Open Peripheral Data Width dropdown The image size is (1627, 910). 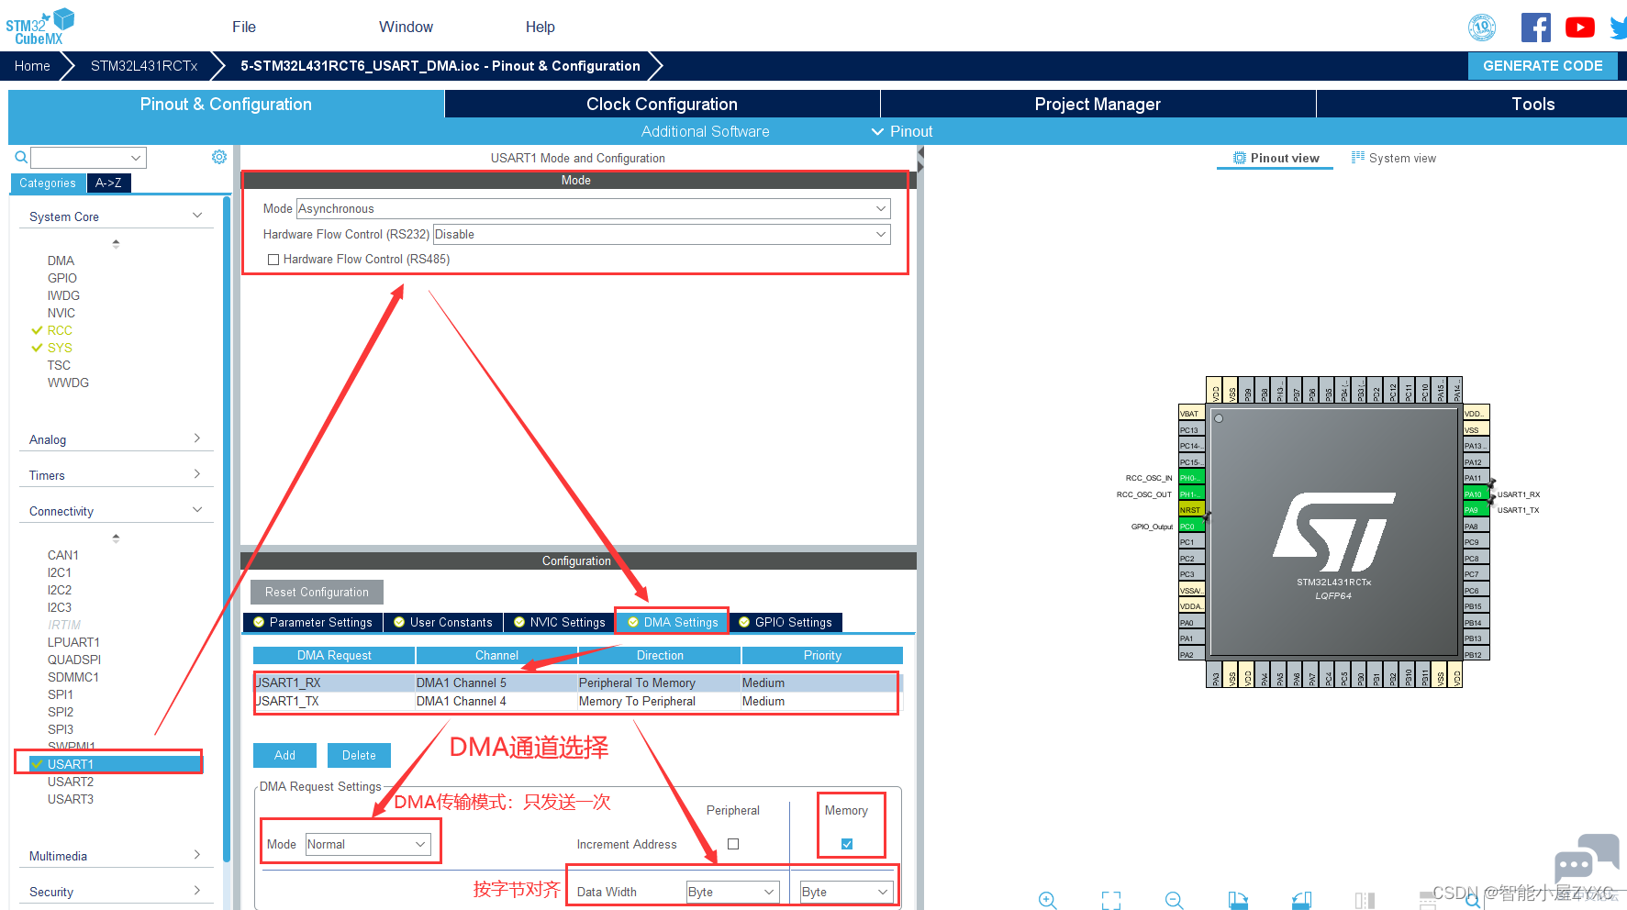(x=733, y=892)
